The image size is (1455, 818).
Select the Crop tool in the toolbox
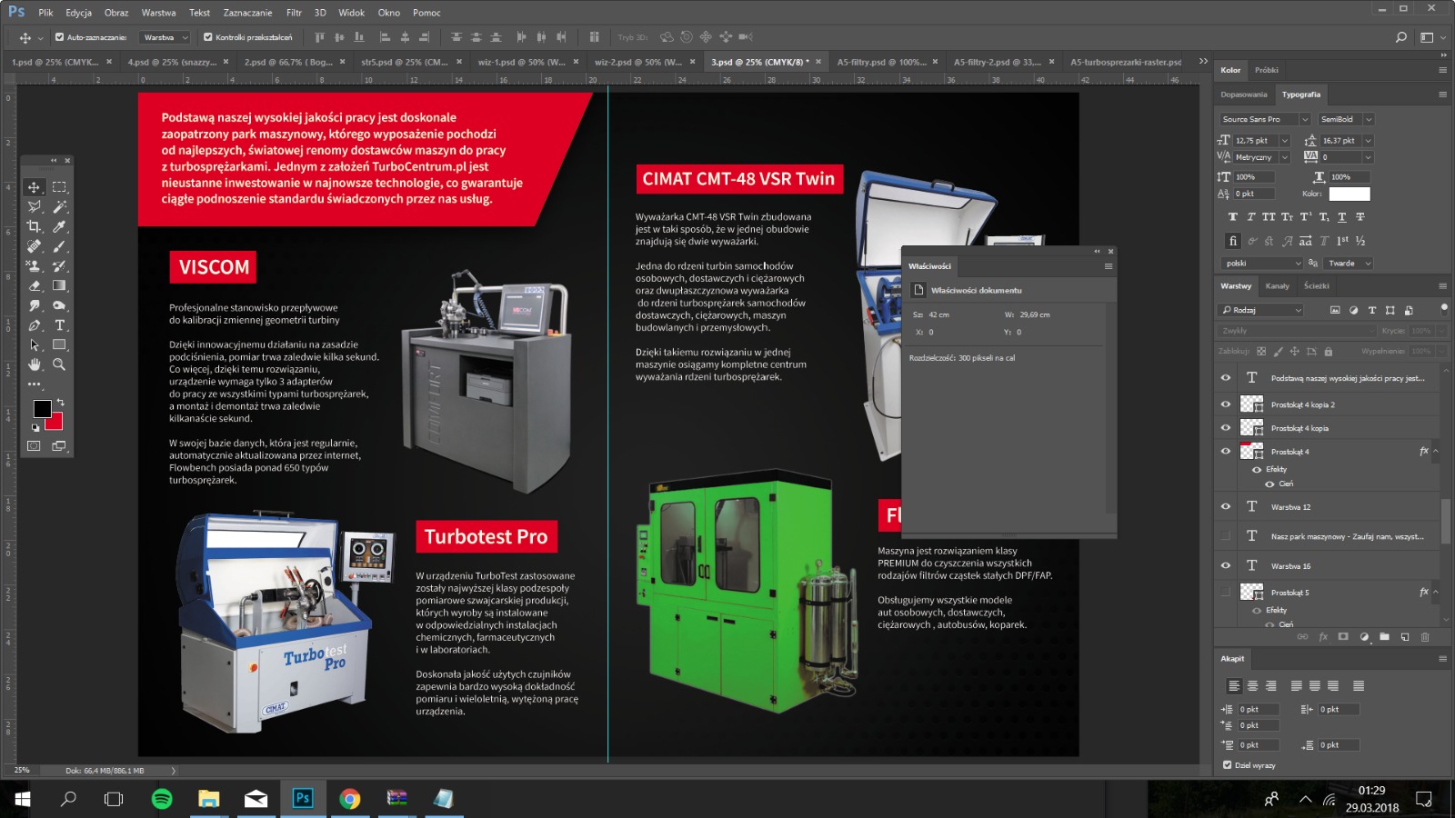coord(35,226)
